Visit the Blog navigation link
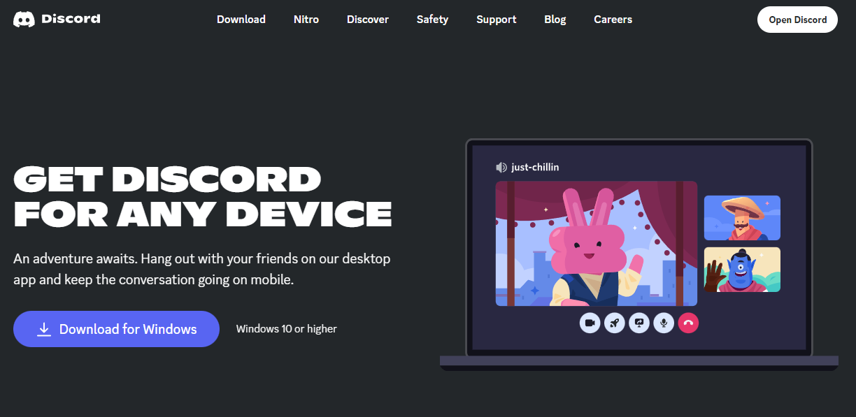 [x=555, y=20]
